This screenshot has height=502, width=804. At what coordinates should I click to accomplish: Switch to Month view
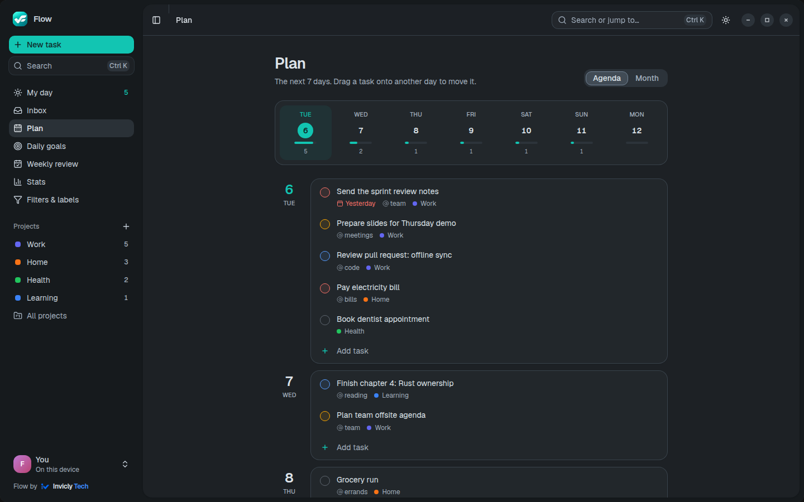[647, 78]
